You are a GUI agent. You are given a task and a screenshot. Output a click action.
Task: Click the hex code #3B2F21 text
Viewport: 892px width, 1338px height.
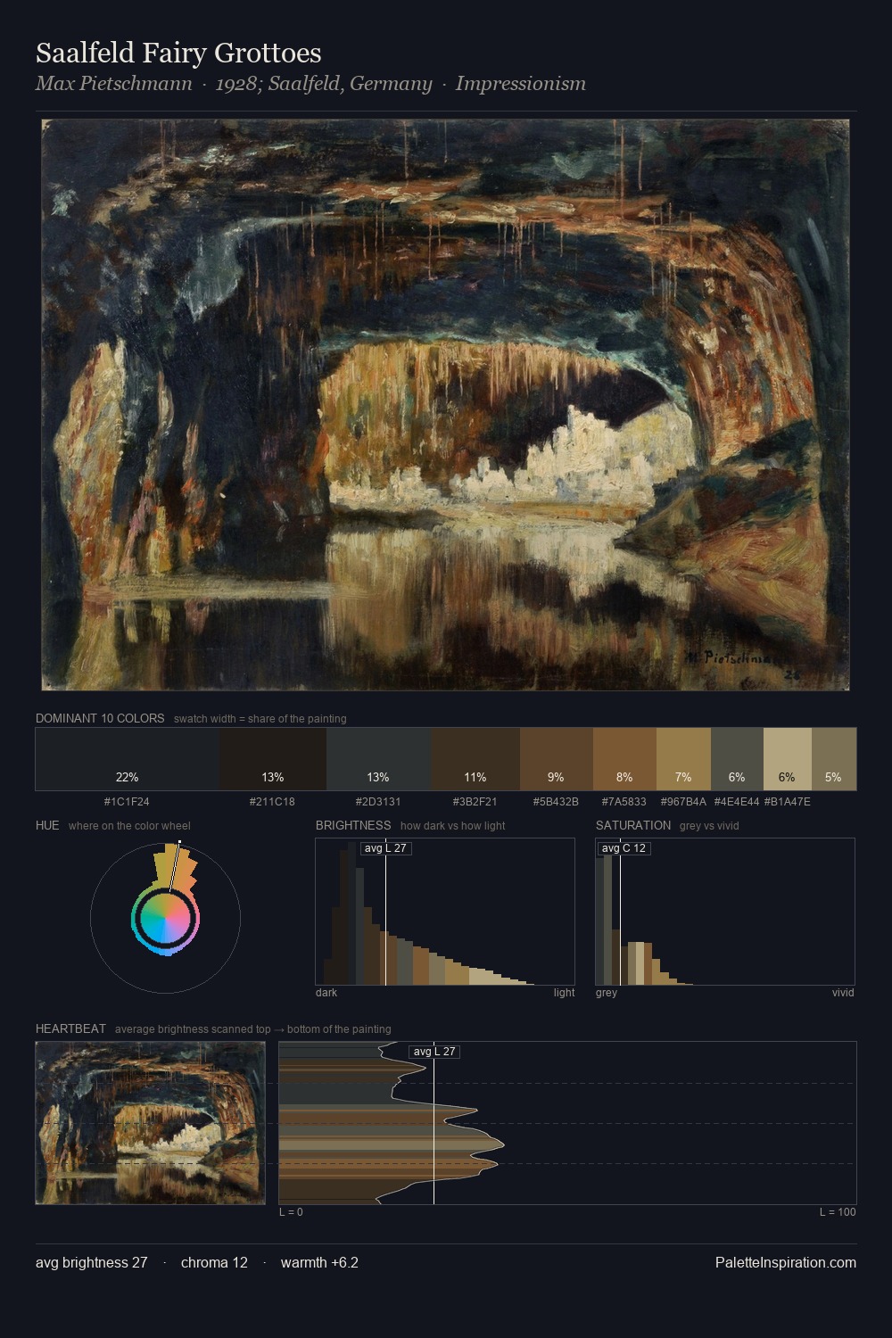475,802
